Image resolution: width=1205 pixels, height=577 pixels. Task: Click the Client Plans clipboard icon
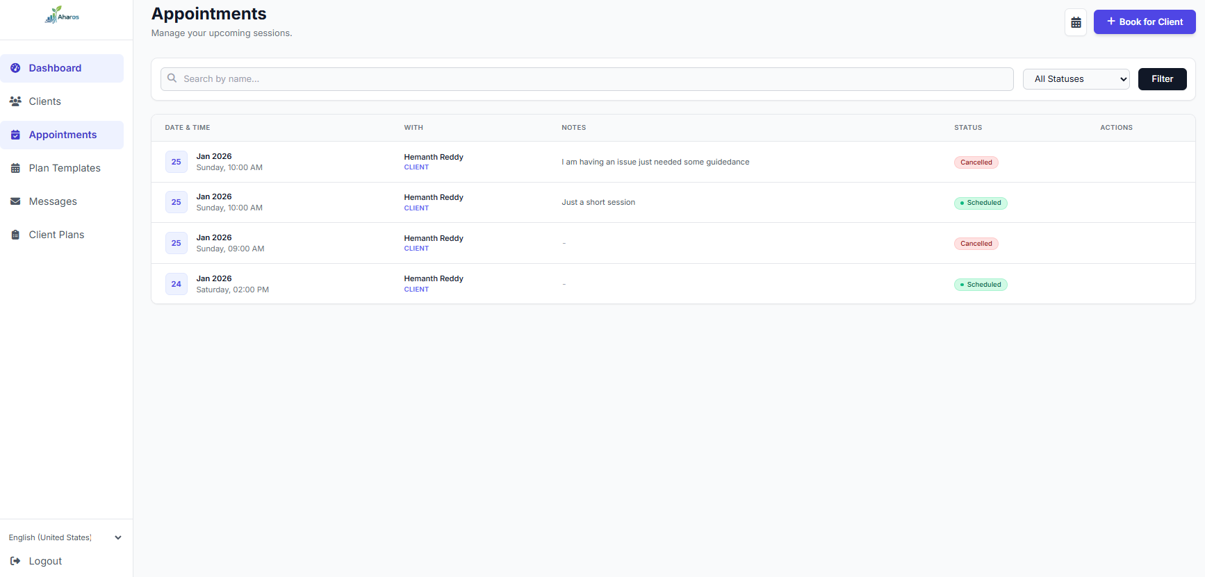[x=15, y=235]
